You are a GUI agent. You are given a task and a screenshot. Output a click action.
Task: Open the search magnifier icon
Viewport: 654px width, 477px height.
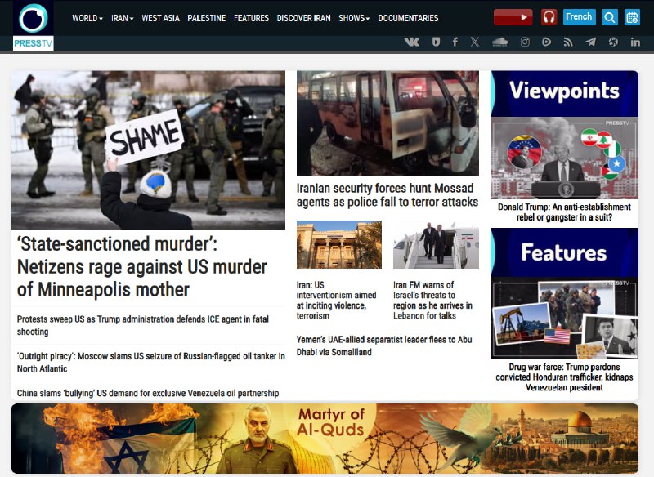[609, 17]
